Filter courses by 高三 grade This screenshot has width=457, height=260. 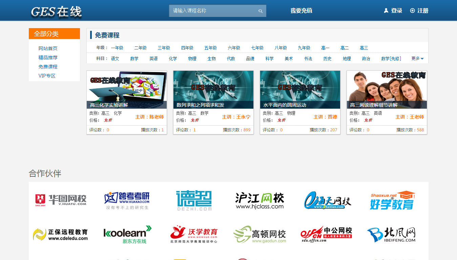click(x=364, y=48)
